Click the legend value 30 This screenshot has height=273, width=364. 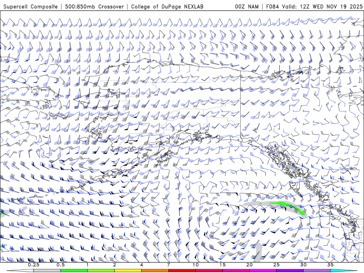coord(303,265)
